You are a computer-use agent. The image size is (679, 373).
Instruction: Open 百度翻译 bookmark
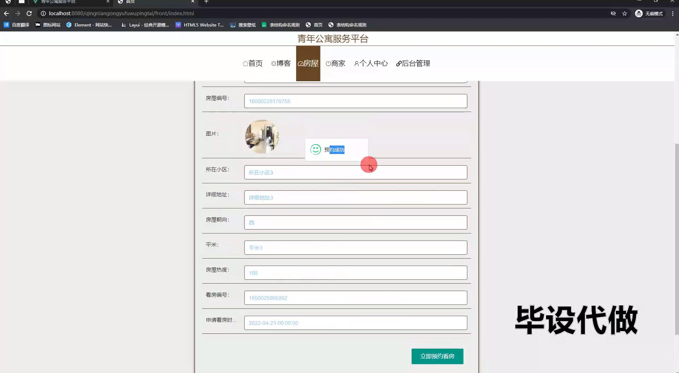pos(16,25)
